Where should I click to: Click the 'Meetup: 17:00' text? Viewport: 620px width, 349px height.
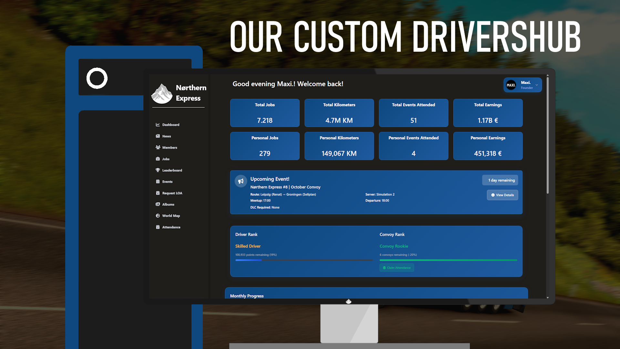pos(261,201)
